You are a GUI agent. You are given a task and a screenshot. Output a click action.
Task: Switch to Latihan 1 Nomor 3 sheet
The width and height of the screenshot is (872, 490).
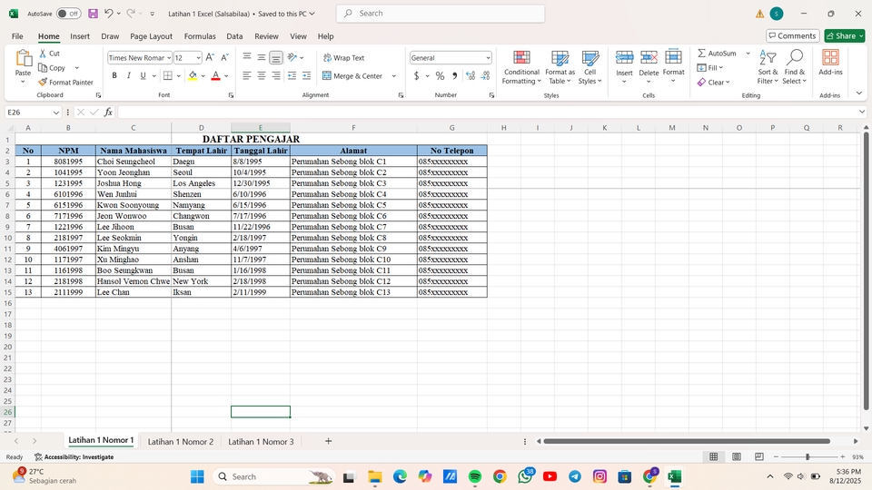(x=261, y=442)
